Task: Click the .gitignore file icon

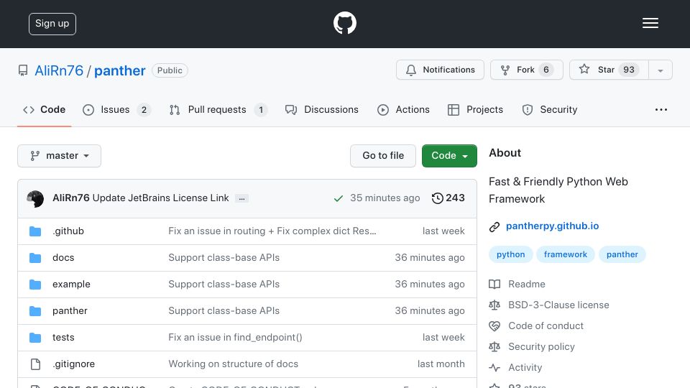Action: [x=35, y=364]
